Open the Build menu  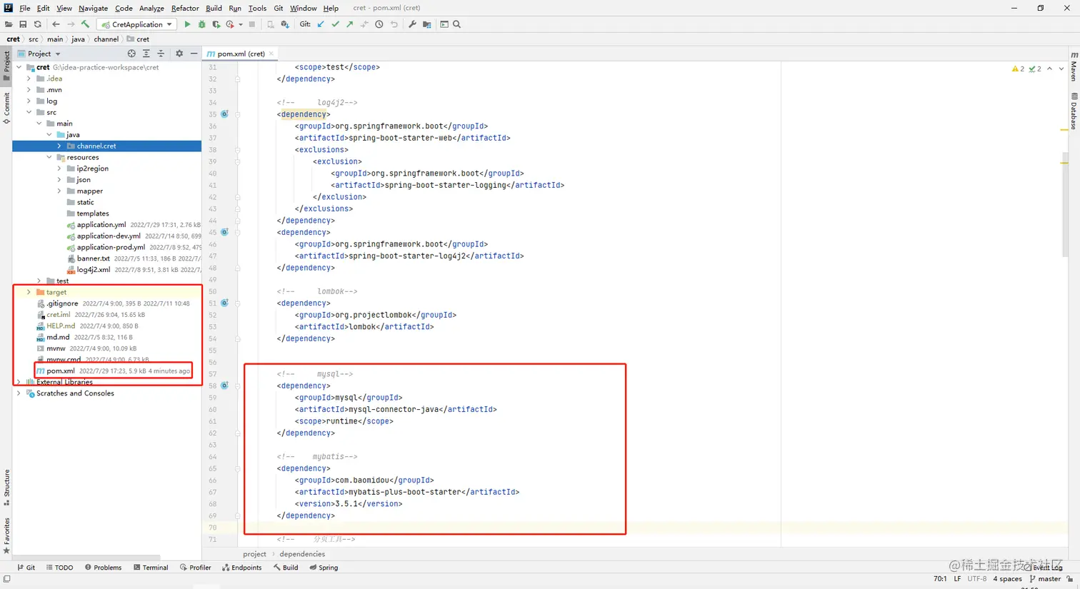tap(214, 8)
